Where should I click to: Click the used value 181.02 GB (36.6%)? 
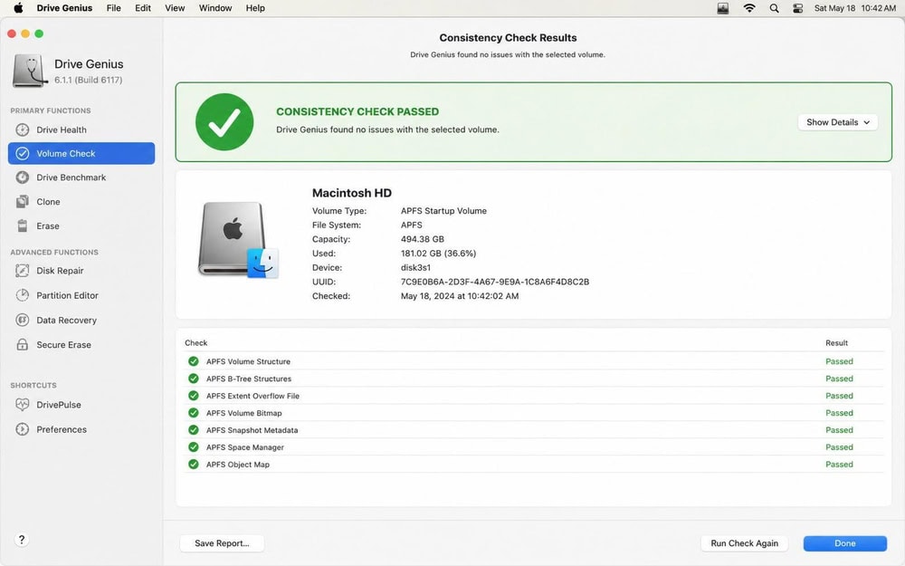coord(438,253)
